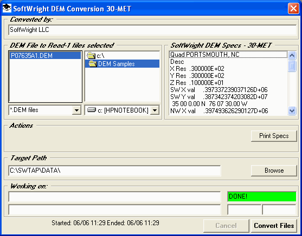Click the SoftWright app icon in title bar
This screenshot has height=236, width=302.
(x=7, y=9)
